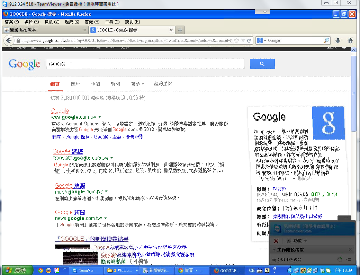Switch to the 驗證 Java 版本 tab

tap(44, 30)
